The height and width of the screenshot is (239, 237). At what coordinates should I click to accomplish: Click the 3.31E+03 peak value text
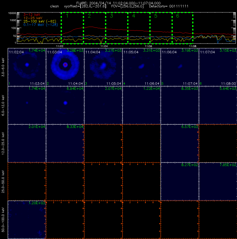point(151,50)
